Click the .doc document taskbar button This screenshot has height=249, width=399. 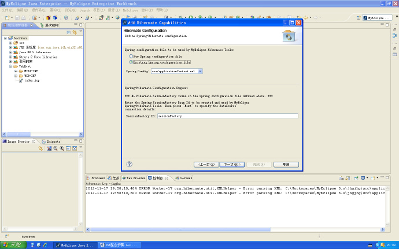click(120, 245)
